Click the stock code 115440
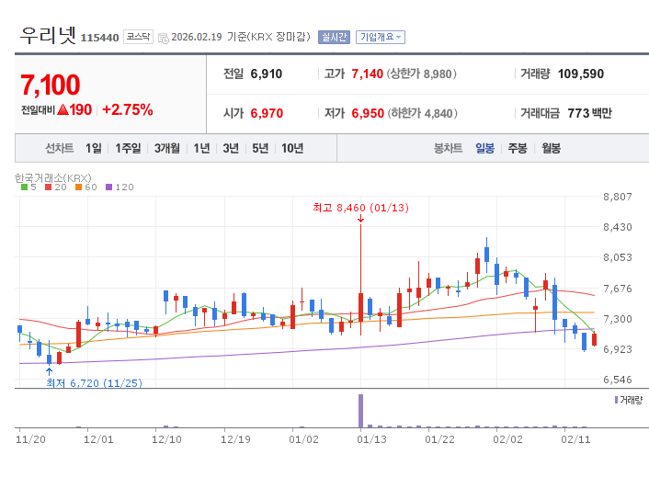 100,38
